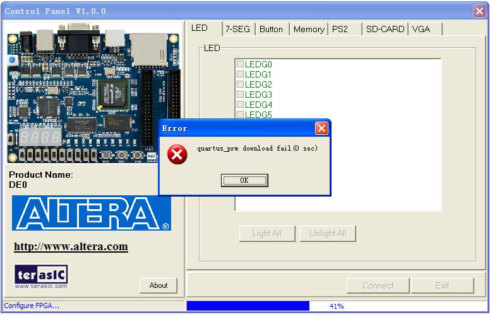Click the red error icon in the dialog
490x315 pixels.
[x=177, y=154]
